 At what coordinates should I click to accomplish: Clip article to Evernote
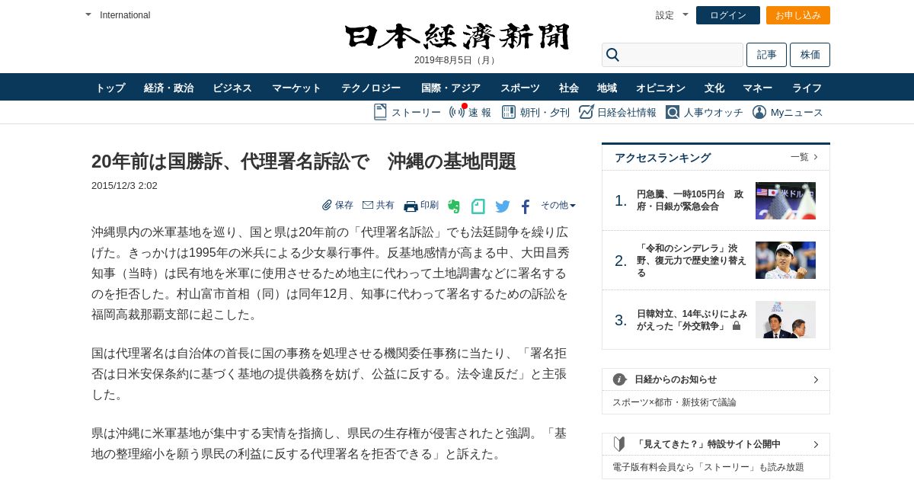coord(454,206)
